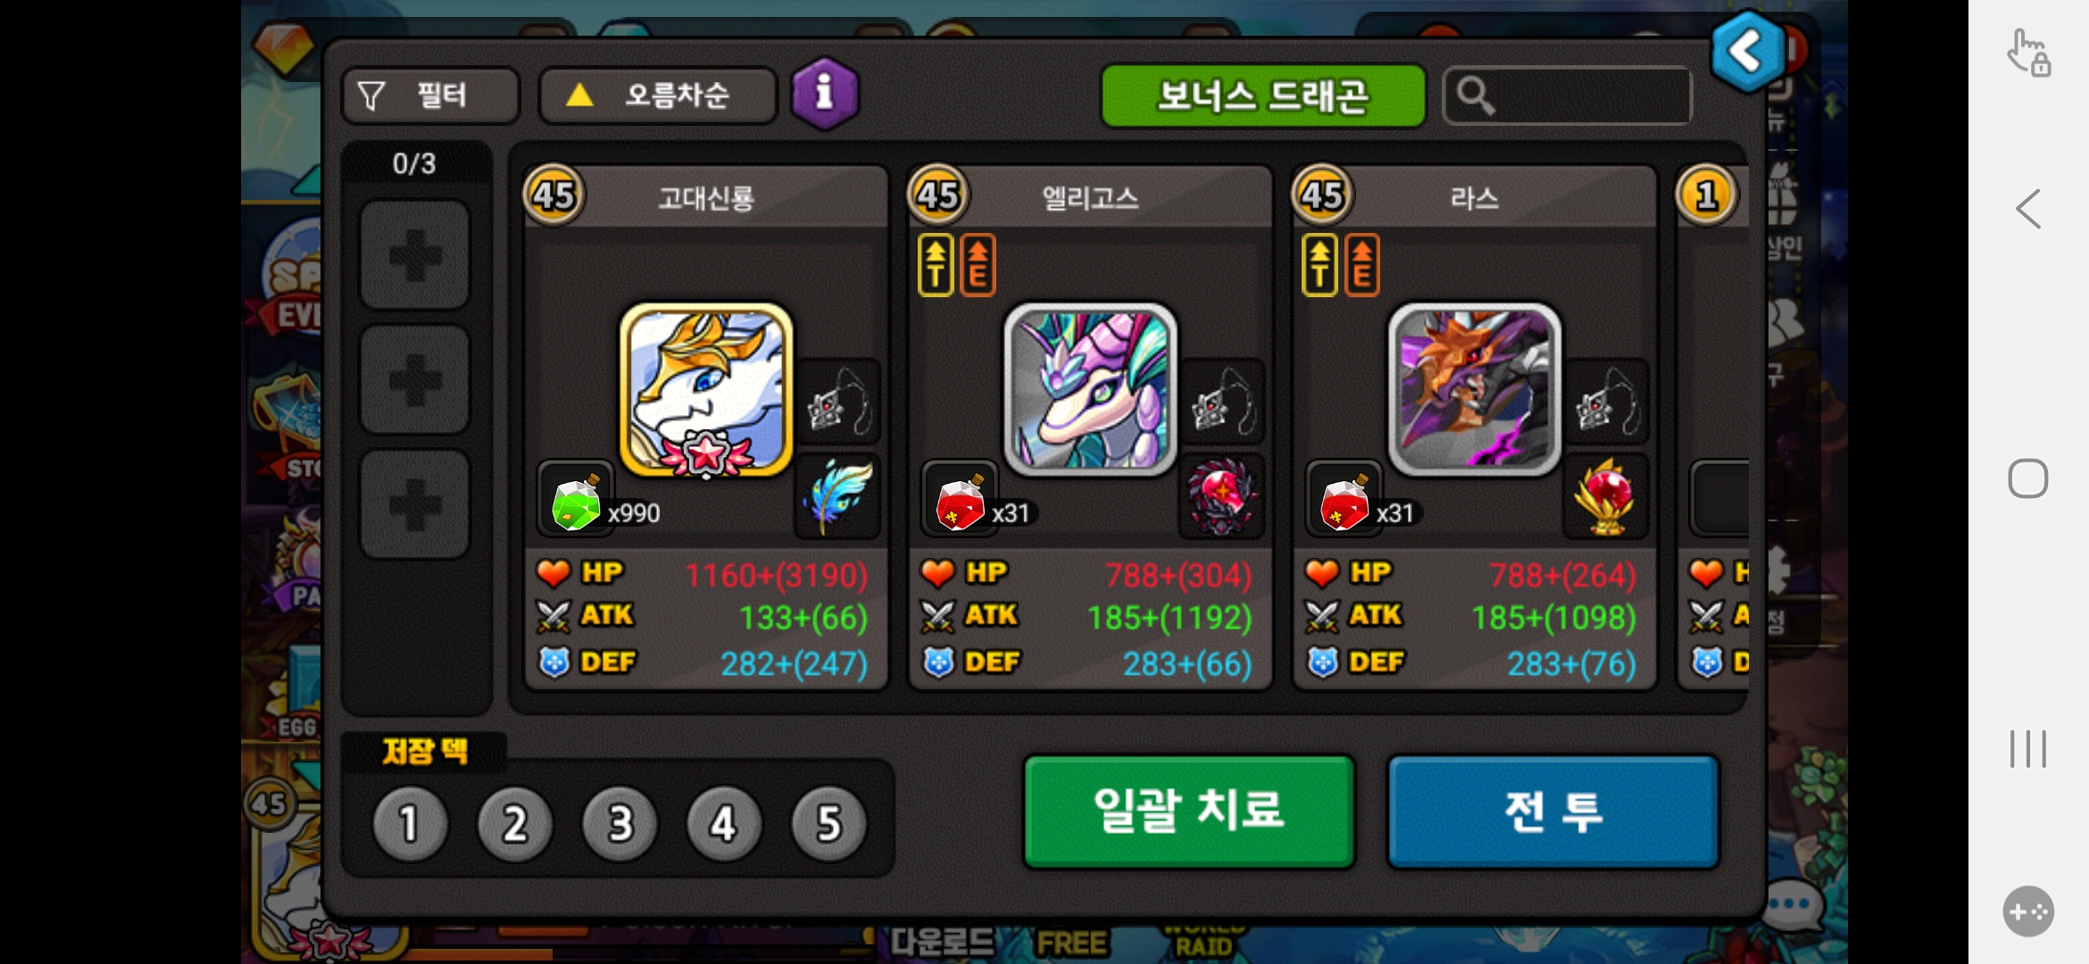Toggle the 오름차순 sort order

click(x=658, y=96)
